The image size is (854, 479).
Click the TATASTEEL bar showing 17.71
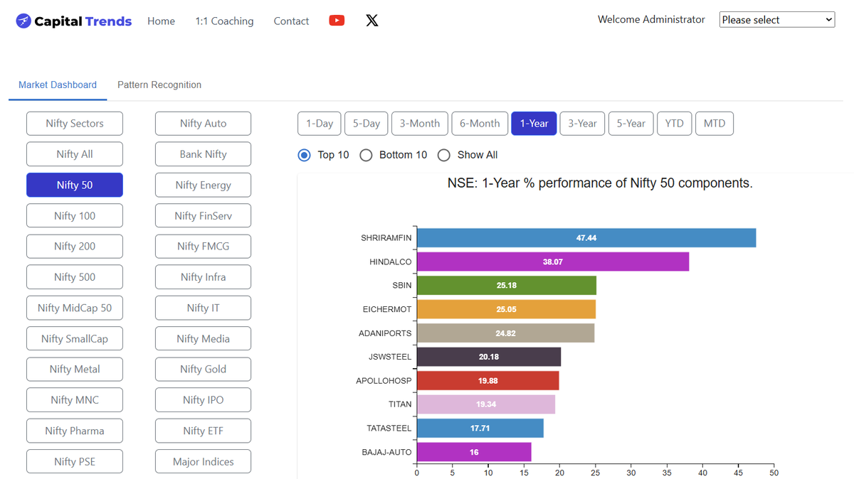(x=480, y=429)
